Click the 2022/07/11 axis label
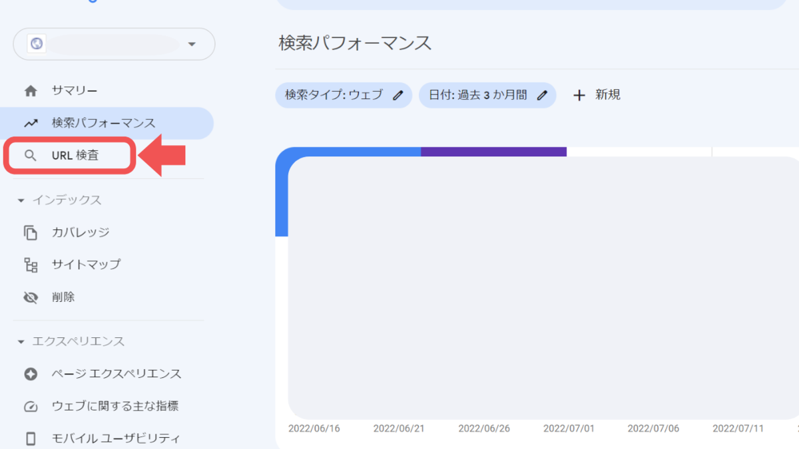799x449 pixels. [738, 428]
